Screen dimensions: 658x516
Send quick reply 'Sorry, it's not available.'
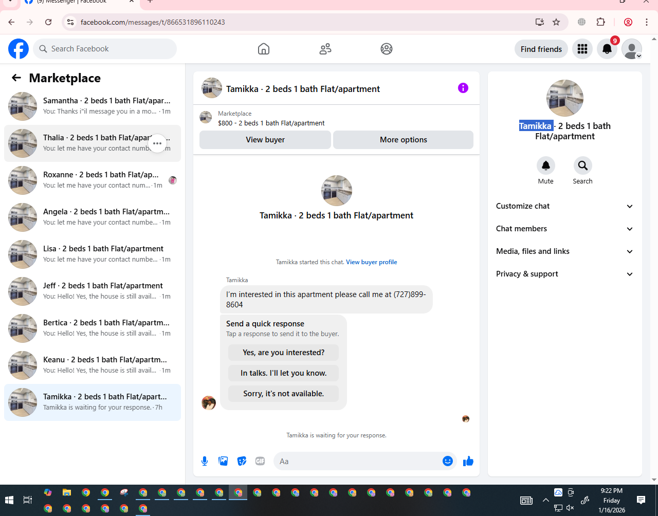(x=284, y=394)
